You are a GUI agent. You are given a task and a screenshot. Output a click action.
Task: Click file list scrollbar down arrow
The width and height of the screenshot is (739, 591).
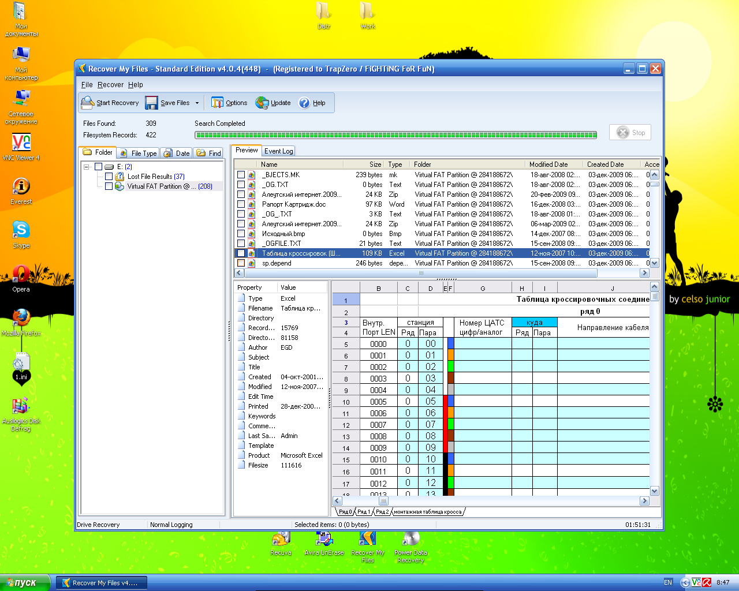tap(654, 263)
